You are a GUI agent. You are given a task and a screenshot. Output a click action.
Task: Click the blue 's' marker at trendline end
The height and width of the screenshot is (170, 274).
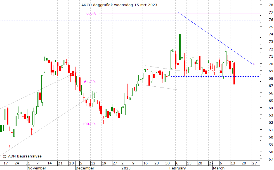pyautogui.click(x=254, y=64)
